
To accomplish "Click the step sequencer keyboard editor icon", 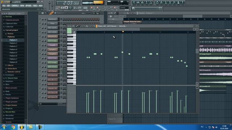I will point(98,13).
